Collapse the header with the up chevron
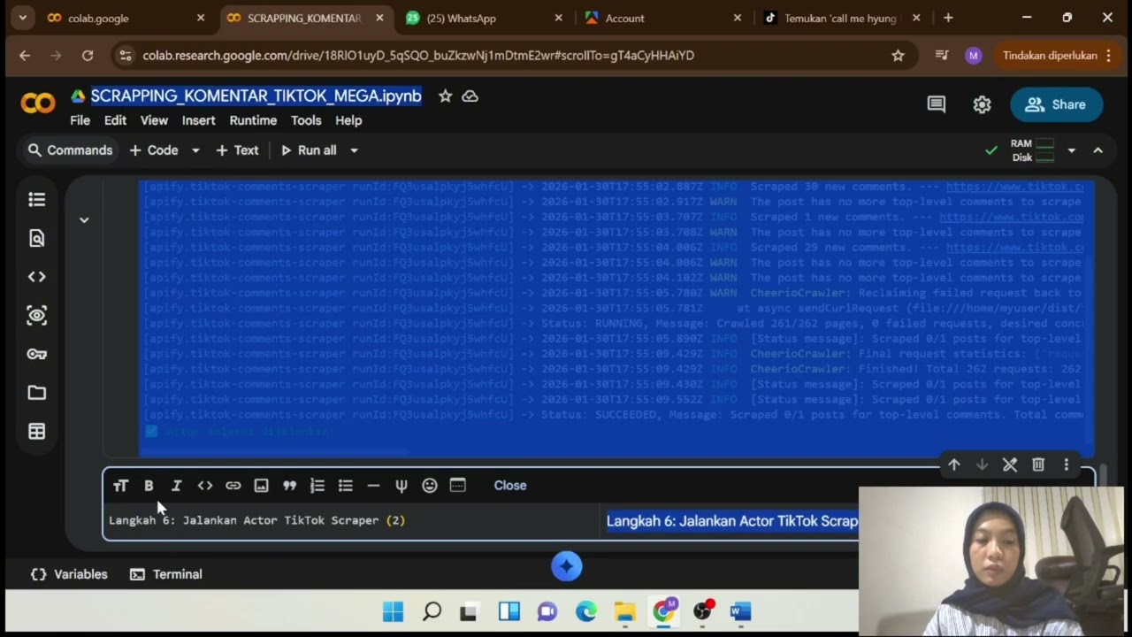The height and width of the screenshot is (637, 1132). click(1098, 150)
